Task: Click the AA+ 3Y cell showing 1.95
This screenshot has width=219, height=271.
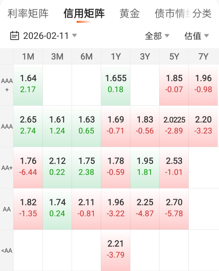Action: (145, 167)
